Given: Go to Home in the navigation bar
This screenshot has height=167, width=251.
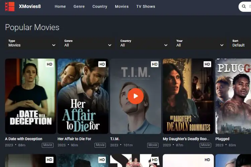Looking at the screenshot, I should (60, 6).
